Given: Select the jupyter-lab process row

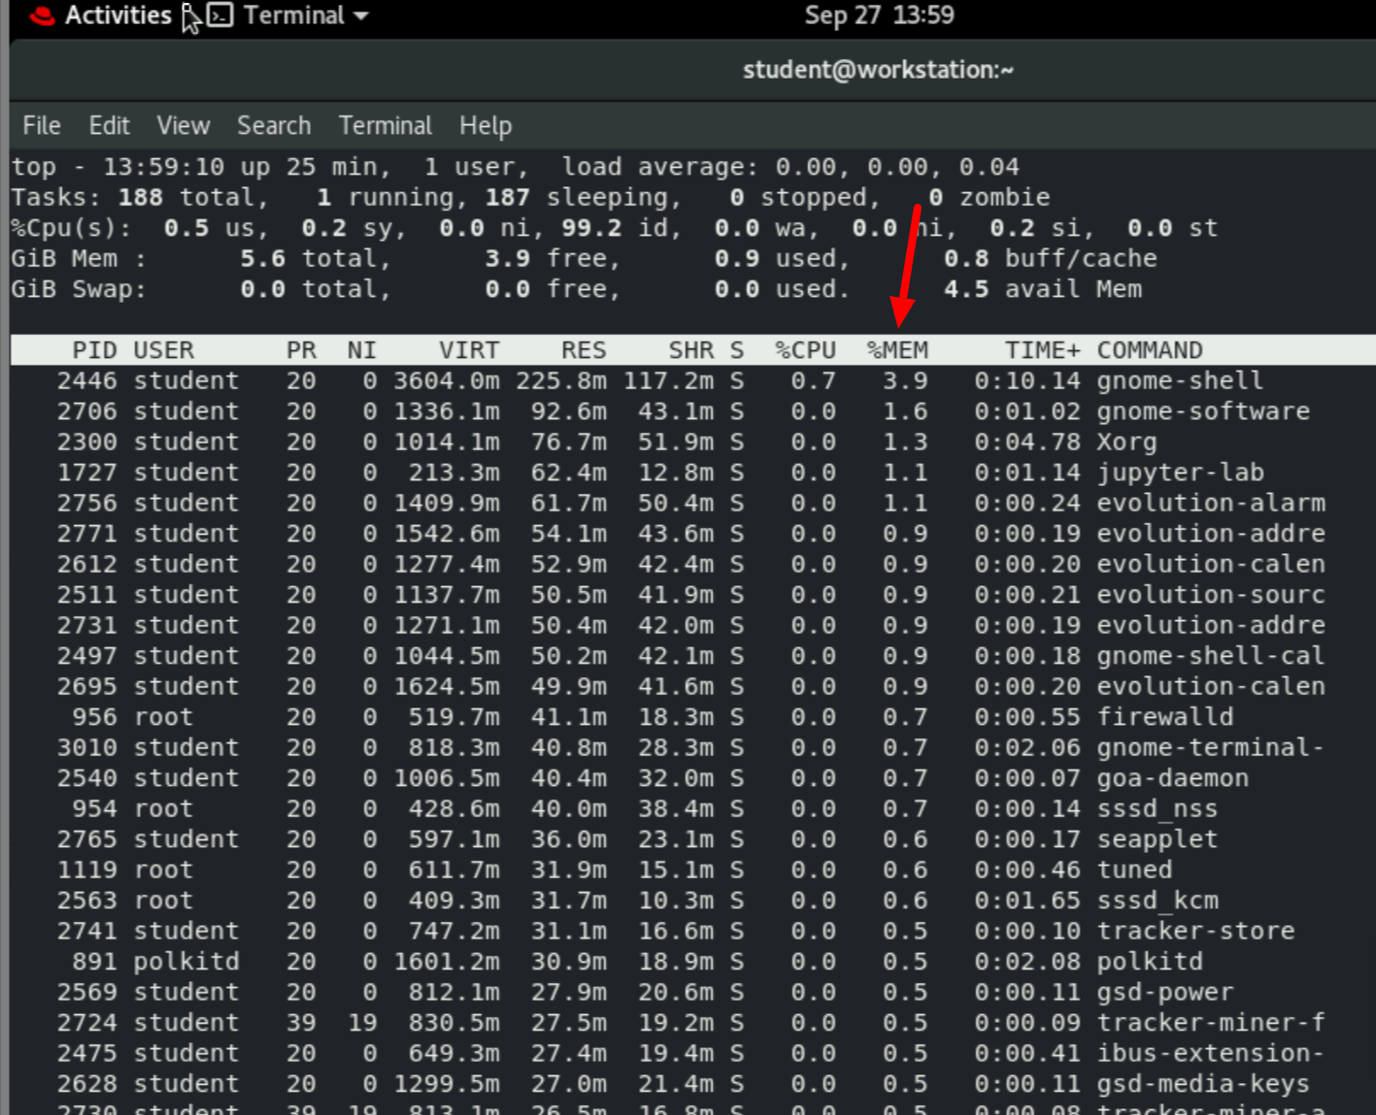Looking at the screenshot, I should click(1180, 473).
